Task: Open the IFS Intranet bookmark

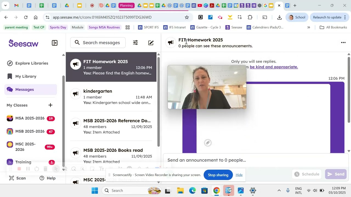Action: pos(175,27)
